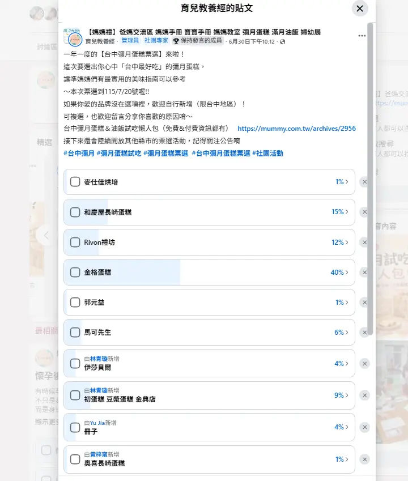This screenshot has height=481, width=408.
Task: Check the 麥仕佳烘培 checkbox
Action: (x=75, y=182)
